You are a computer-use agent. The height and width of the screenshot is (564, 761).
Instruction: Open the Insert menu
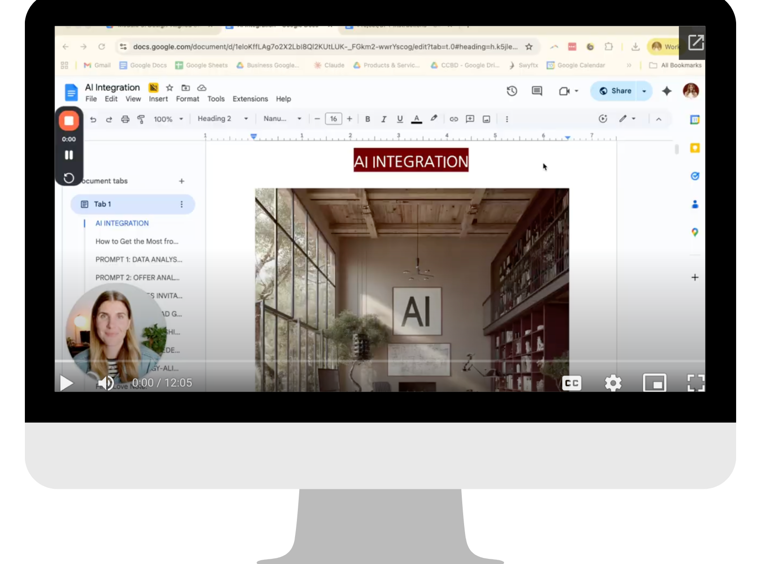[x=158, y=99]
